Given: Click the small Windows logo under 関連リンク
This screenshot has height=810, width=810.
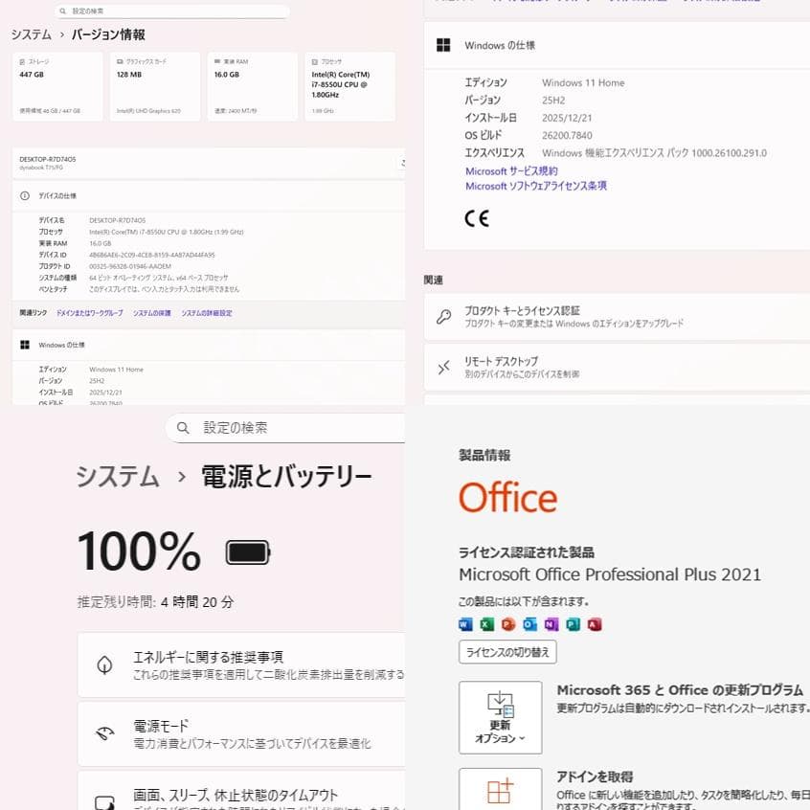Looking at the screenshot, I should (x=24, y=345).
